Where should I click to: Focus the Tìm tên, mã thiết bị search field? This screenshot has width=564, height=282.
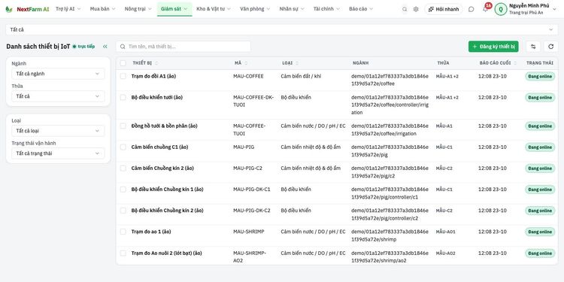183,47
